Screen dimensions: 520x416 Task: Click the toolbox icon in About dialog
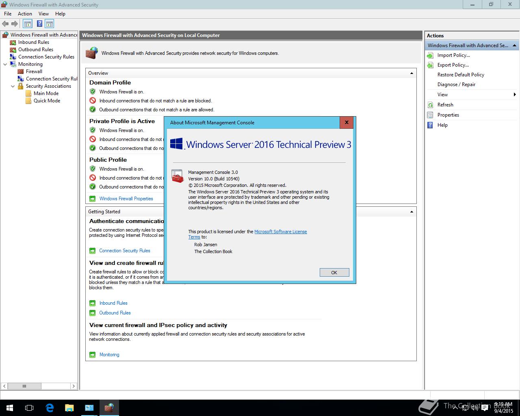(x=178, y=176)
